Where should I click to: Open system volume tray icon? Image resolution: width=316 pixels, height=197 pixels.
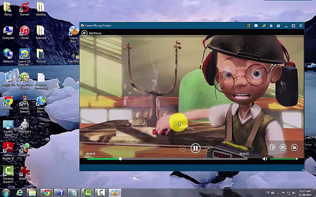(x=293, y=193)
